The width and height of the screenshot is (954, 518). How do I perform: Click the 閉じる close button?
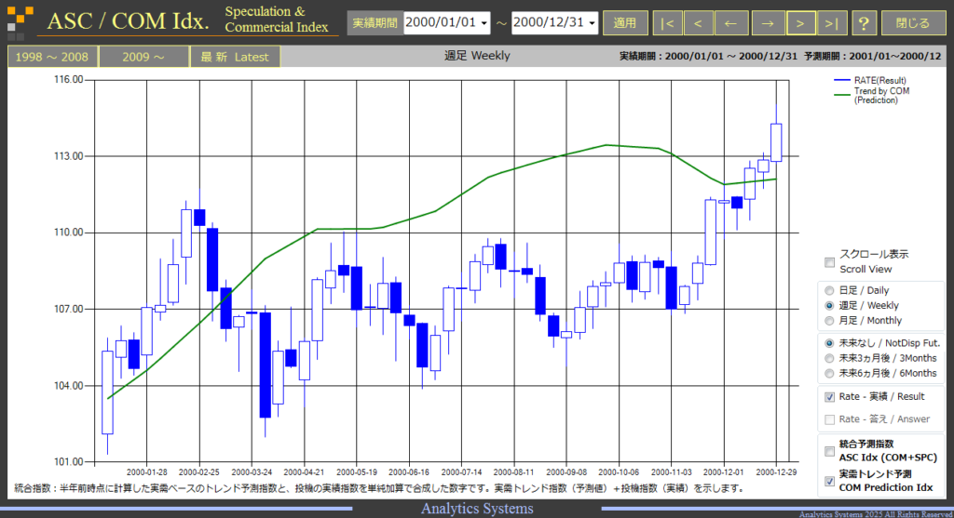click(913, 23)
